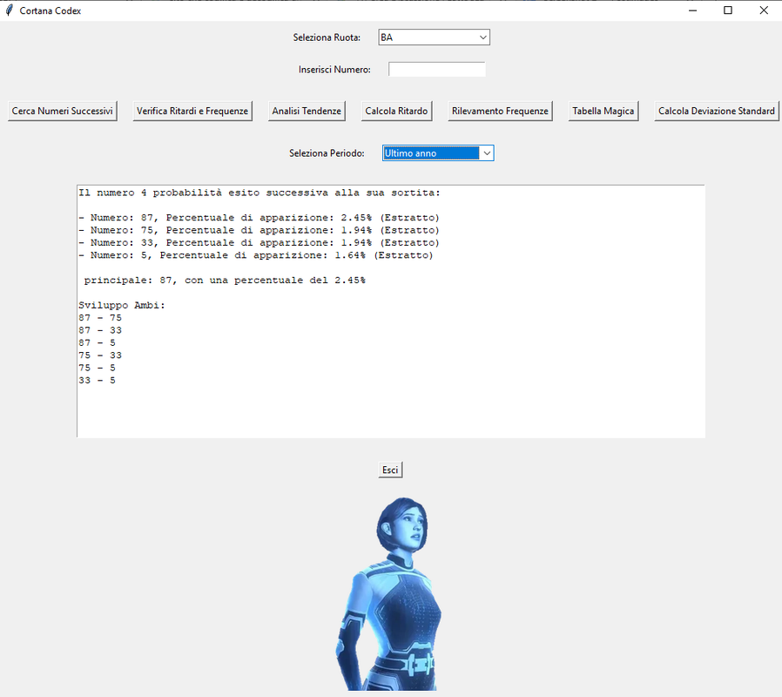Click the line 'Numero: 87, Percentuale' 2.45%
The height and width of the screenshot is (697, 782).
[259, 218]
